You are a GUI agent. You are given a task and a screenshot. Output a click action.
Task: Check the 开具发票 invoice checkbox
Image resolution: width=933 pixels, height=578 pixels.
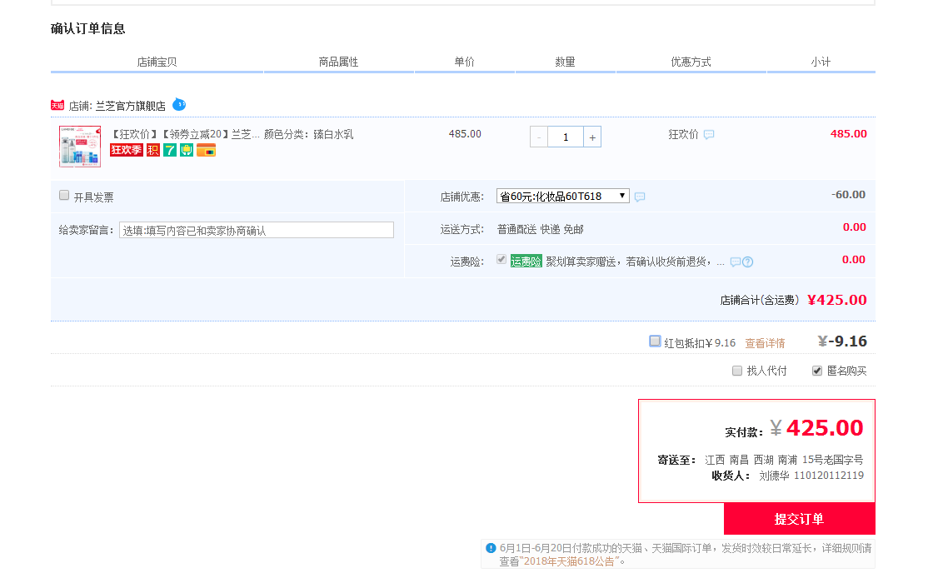coord(64,195)
